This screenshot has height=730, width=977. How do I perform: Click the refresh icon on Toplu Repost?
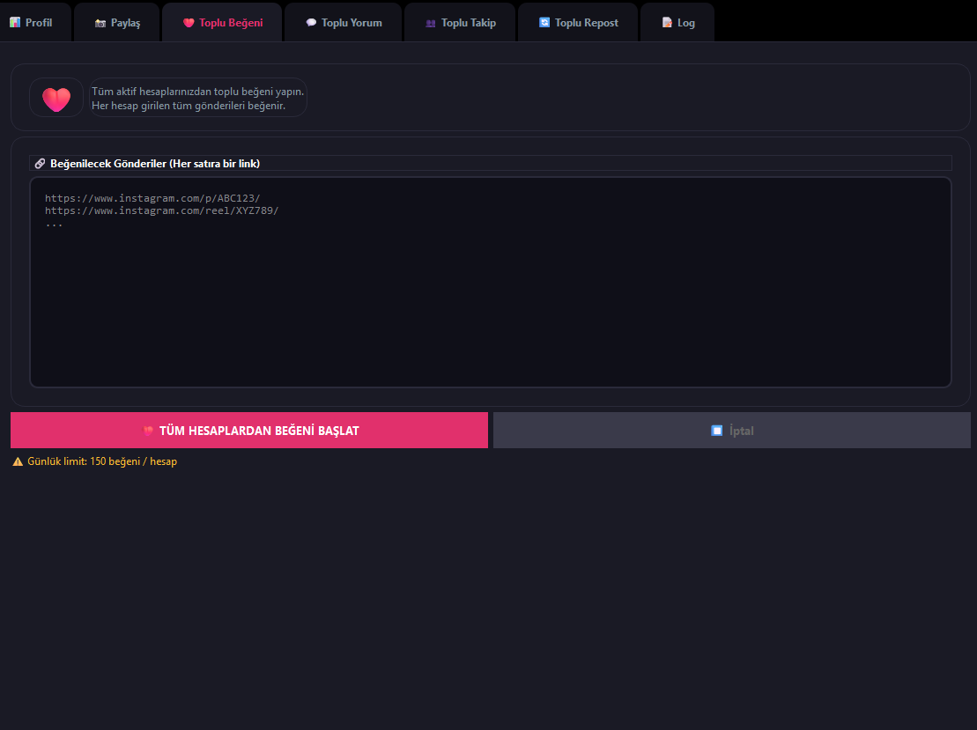(544, 22)
